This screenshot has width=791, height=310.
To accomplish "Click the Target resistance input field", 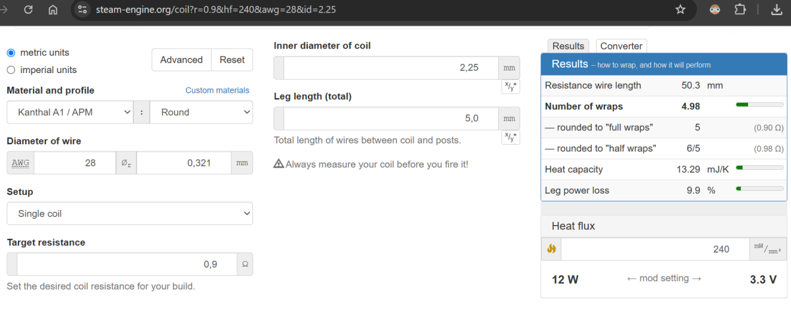I will coord(127,264).
